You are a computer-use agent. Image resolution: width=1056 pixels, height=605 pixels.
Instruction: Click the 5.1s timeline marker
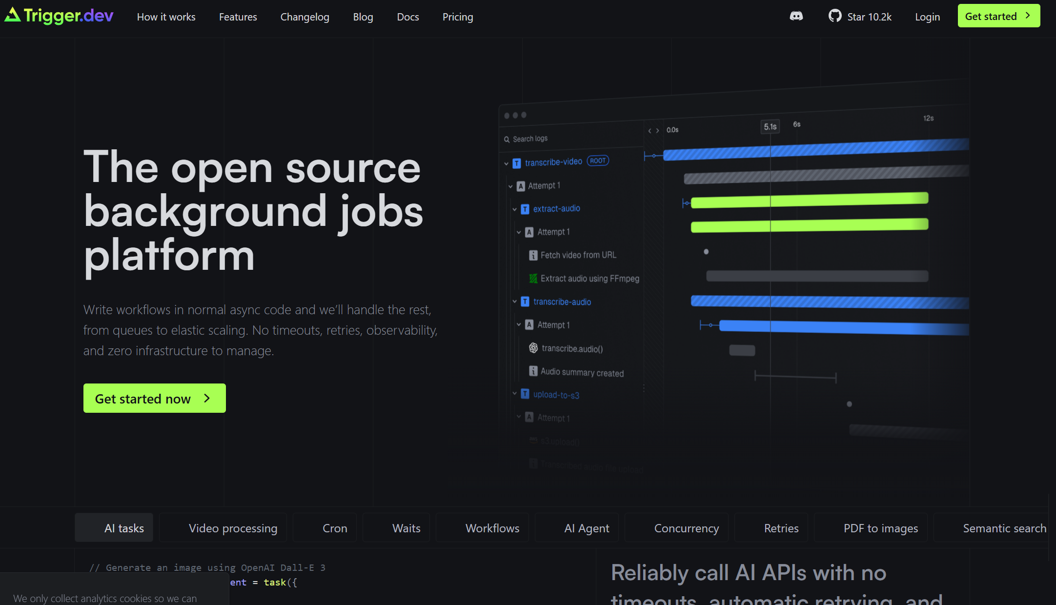[x=770, y=126]
